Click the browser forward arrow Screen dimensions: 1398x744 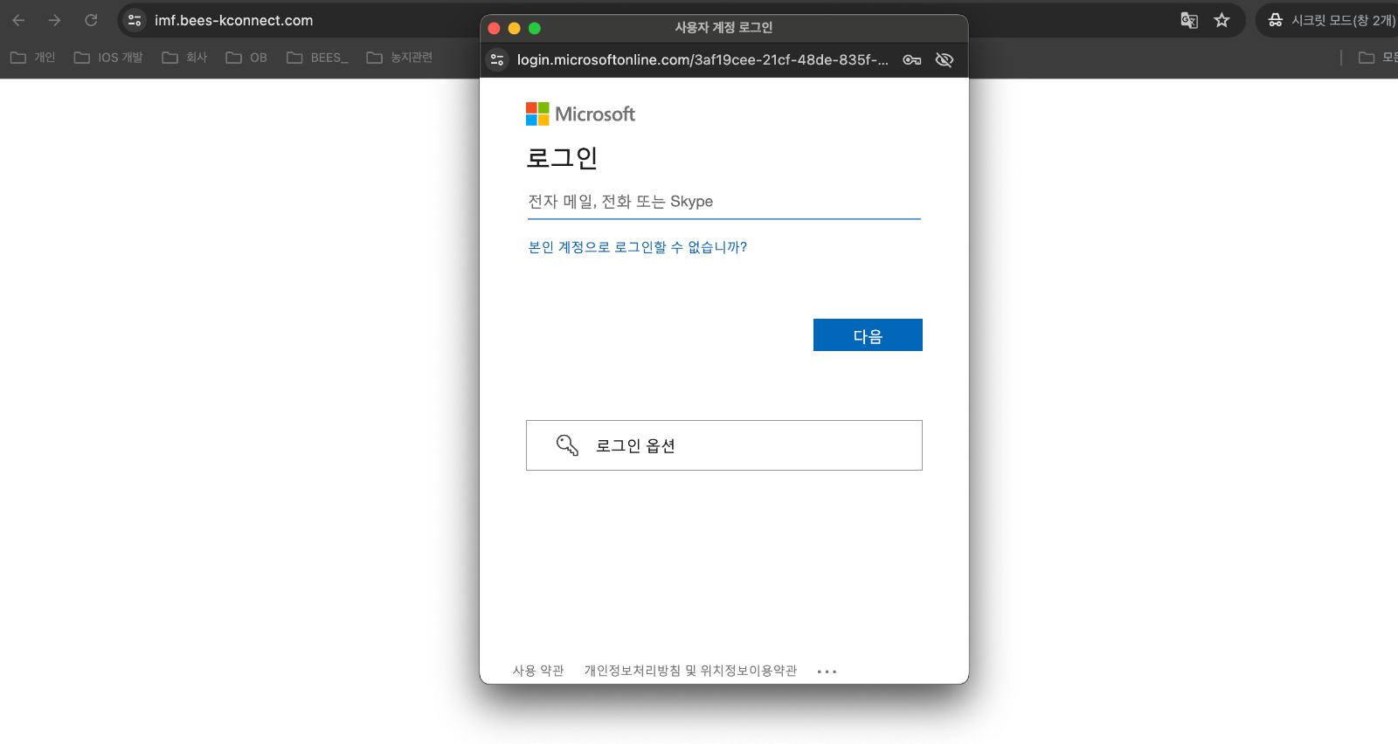(x=54, y=20)
